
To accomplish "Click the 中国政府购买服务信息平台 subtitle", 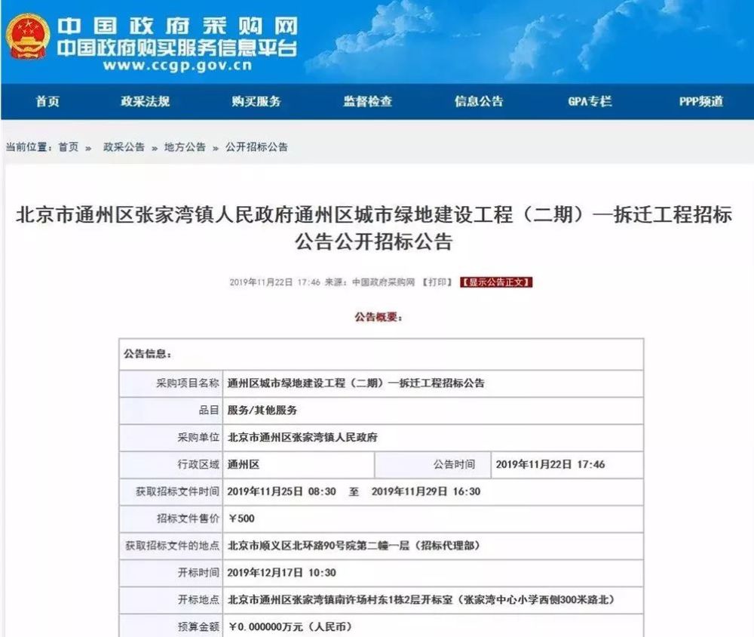I will [x=177, y=48].
